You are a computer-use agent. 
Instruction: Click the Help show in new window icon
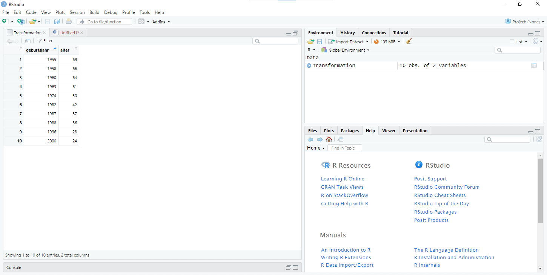[340, 139]
